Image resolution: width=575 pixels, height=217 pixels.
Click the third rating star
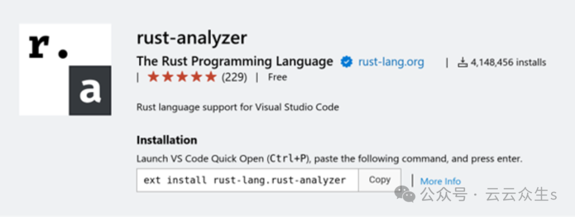click(x=182, y=77)
